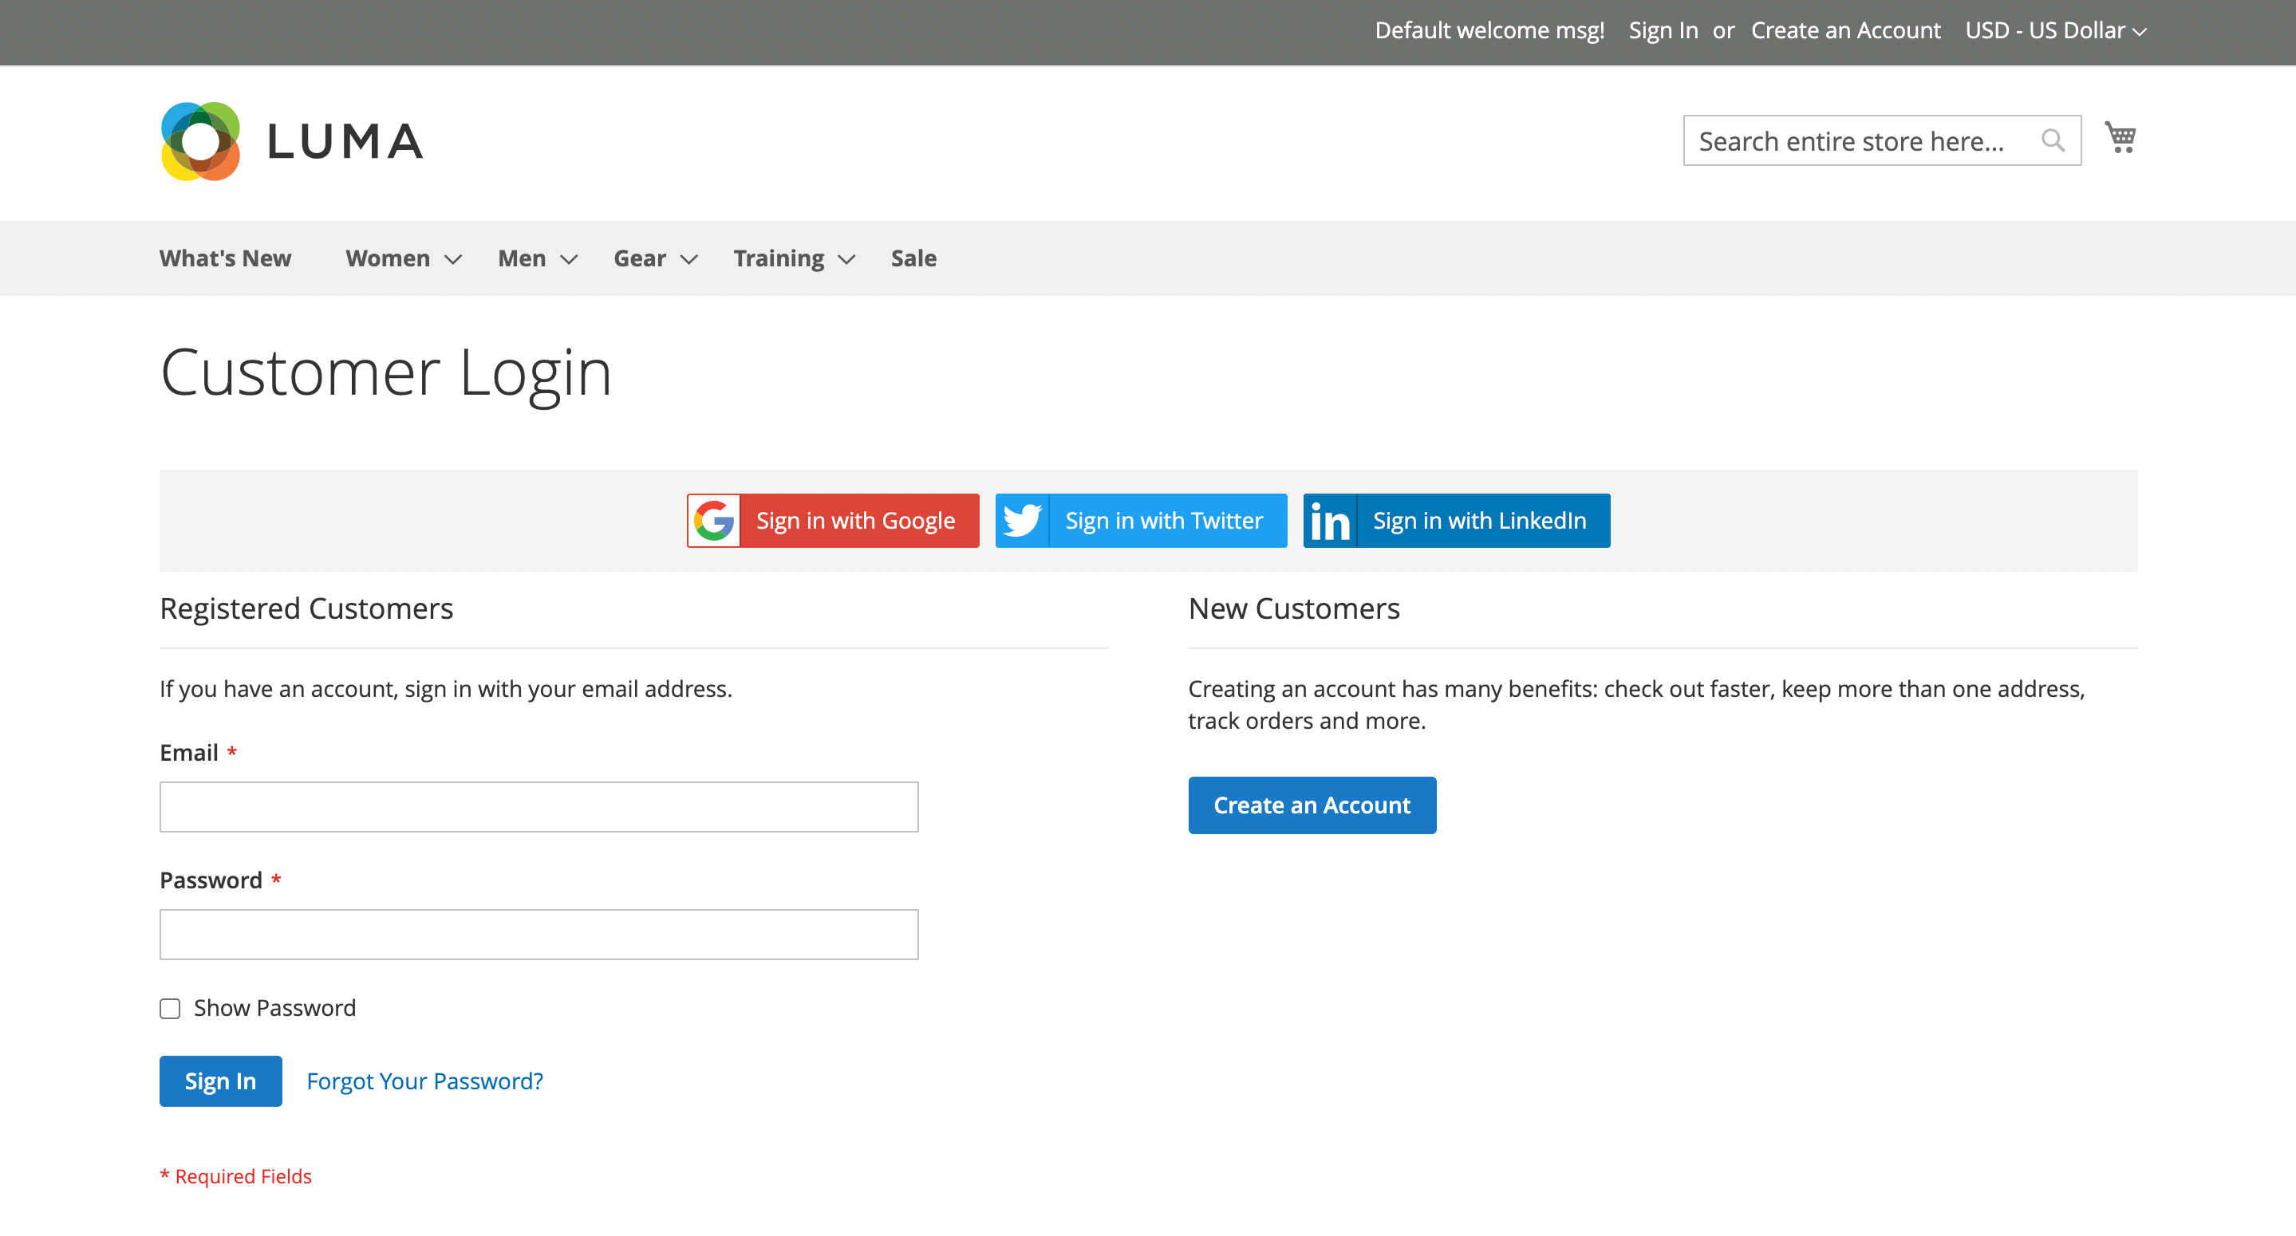Click the search magnifier icon
The width and height of the screenshot is (2296, 1236).
pyautogui.click(x=2053, y=141)
